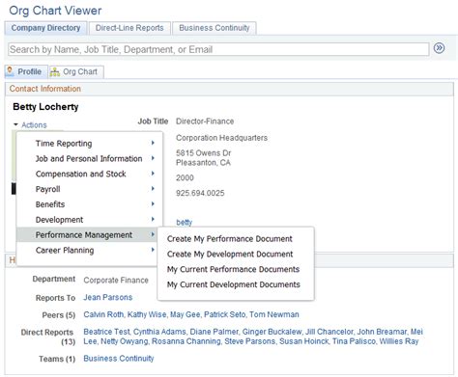The height and width of the screenshot is (377, 458).
Task: Open peer Tom Newman link
Action: tap(274, 314)
